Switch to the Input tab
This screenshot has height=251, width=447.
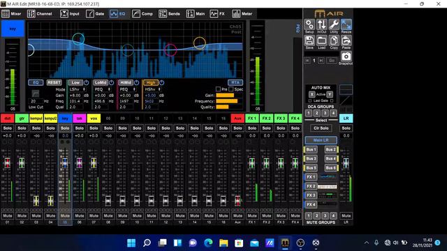(70, 14)
